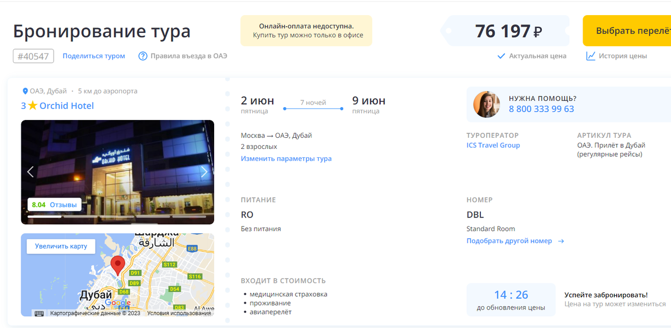Click the support agent avatar photo
671x328 pixels.
click(x=486, y=104)
